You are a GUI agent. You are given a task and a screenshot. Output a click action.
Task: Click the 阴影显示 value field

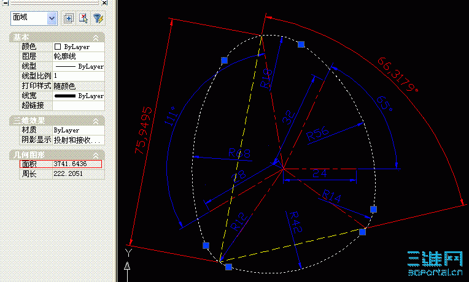coord(79,140)
